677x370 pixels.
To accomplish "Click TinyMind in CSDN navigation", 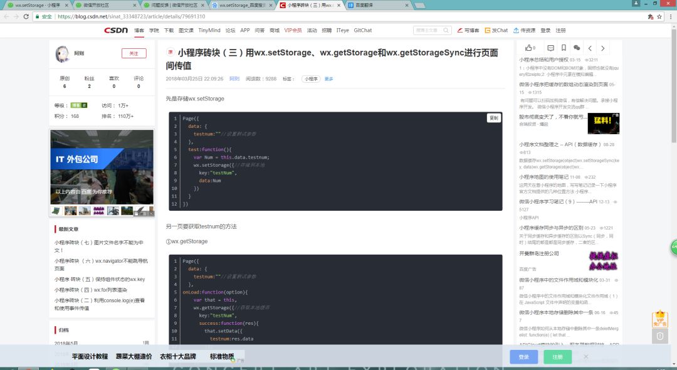I will [209, 30].
